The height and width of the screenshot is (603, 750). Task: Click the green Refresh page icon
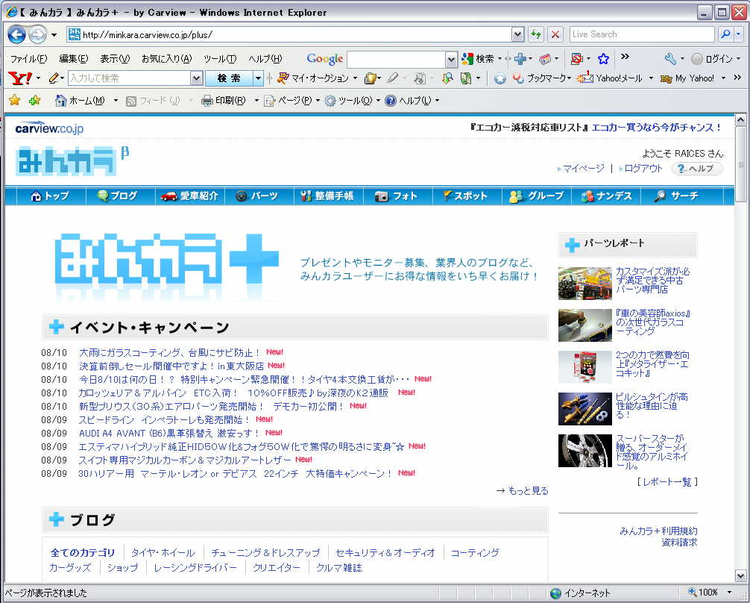[x=536, y=34]
